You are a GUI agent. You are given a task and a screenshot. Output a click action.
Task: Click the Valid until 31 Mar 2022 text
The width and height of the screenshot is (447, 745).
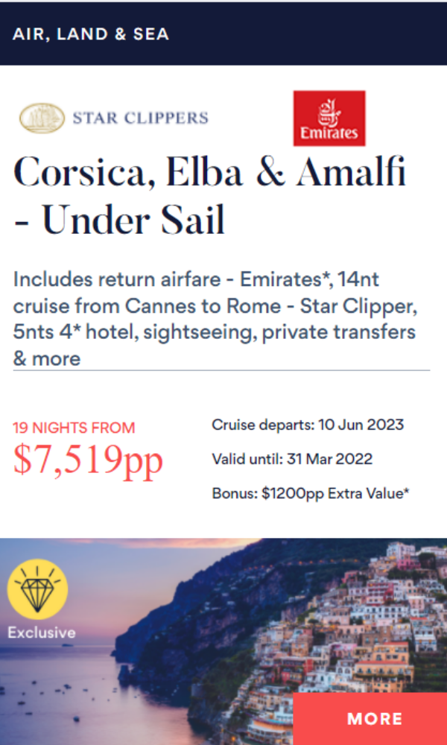(x=292, y=459)
